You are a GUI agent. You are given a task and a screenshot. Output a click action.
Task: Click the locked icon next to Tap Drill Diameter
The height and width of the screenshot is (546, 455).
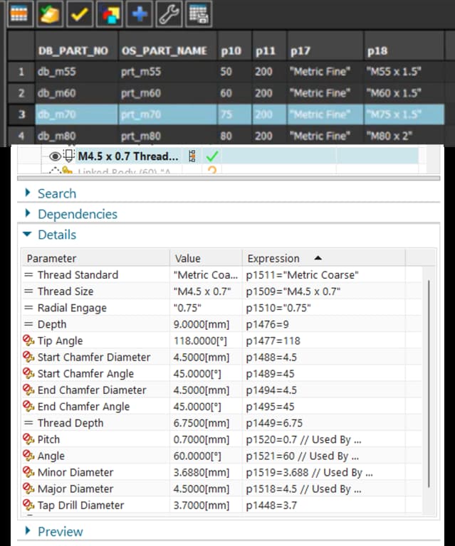[28, 505]
